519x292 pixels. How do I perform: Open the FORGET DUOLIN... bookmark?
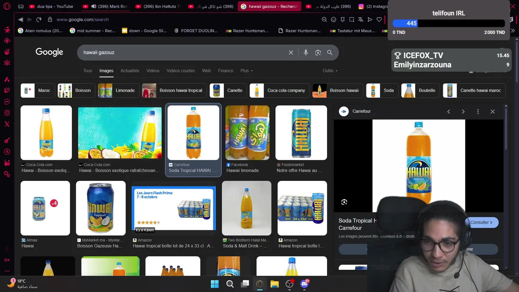point(195,31)
